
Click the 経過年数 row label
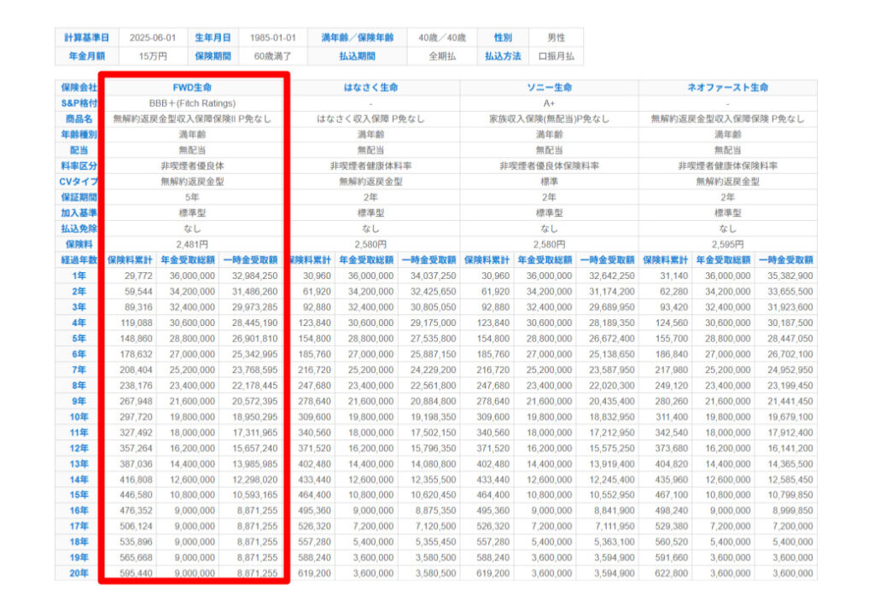click(79, 260)
